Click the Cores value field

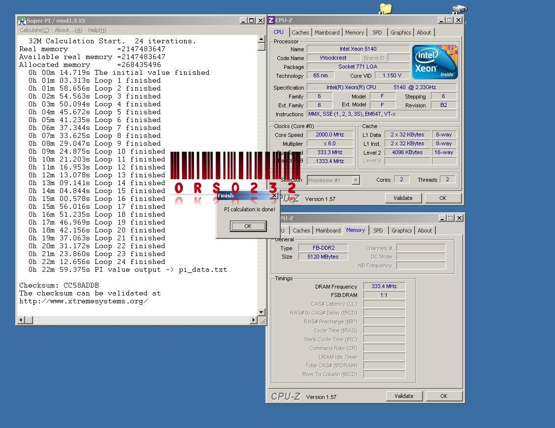(401, 179)
